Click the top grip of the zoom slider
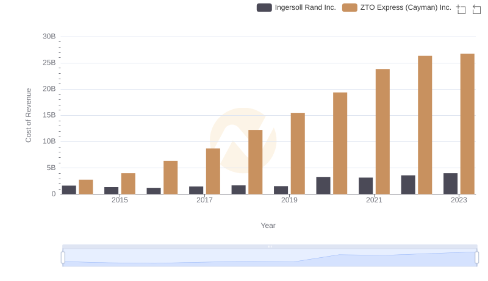This screenshot has width=488, height=281. pyautogui.click(x=270, y=246)
